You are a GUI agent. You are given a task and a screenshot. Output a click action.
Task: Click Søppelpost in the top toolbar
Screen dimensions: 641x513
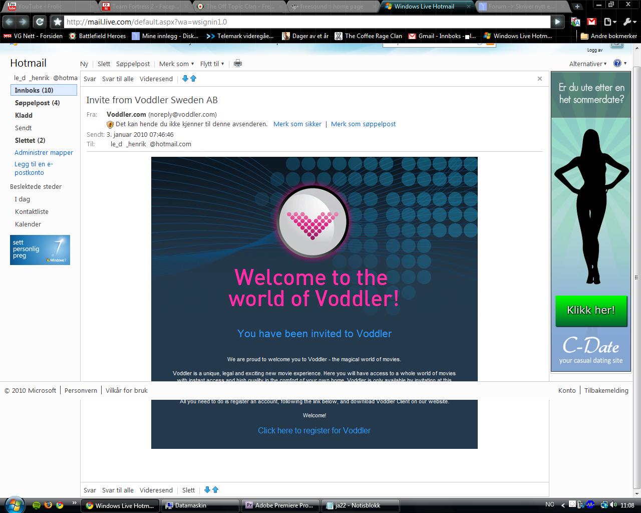[x=133, y=64]
